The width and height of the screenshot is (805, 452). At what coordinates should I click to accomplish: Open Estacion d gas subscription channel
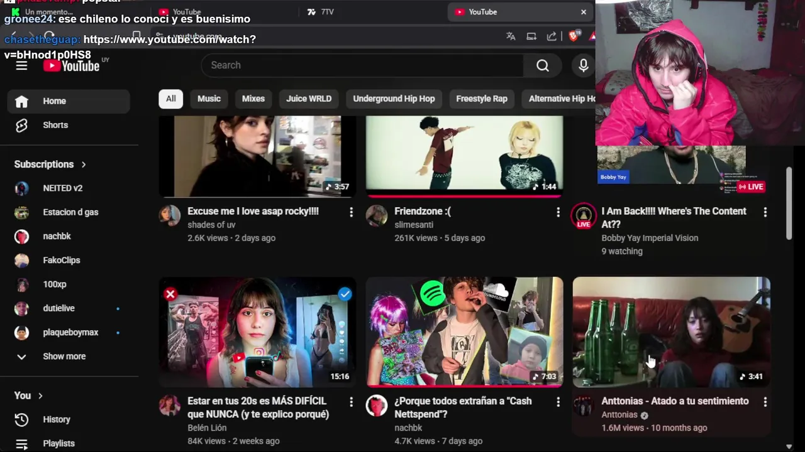69,212
